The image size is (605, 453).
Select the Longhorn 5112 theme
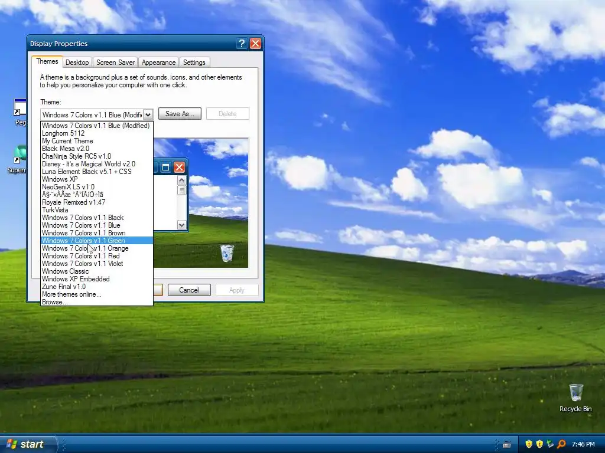(97, 133)
